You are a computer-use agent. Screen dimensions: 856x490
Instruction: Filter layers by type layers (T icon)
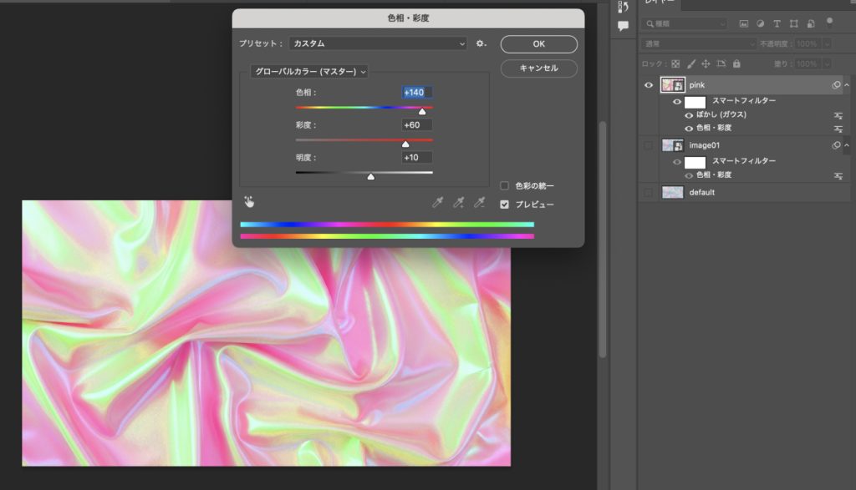pyautogui.click(x=777, y=23)
